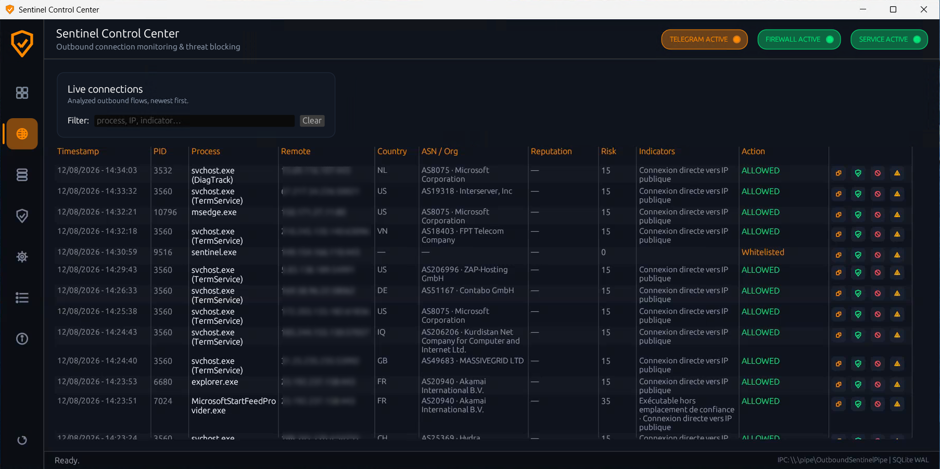Open the dashboard grid icon in sidebar

coord(22,93)
